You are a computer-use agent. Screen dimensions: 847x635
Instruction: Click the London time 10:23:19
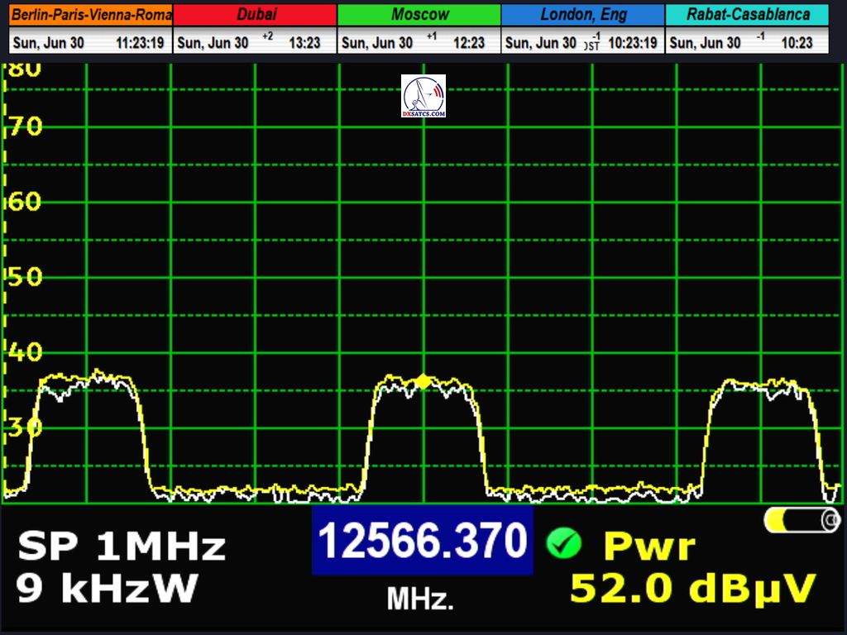(633, 43)
